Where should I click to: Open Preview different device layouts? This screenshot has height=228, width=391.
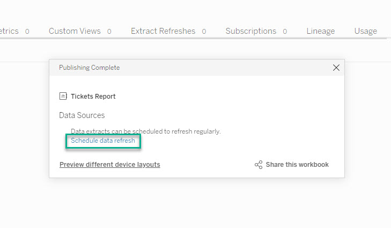coord(109,165)
